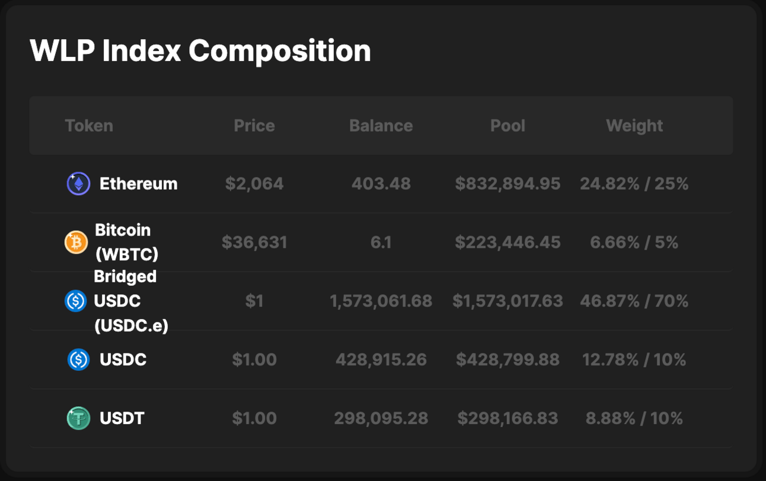Click the green USDT Tether icon
766x481 pixels.
pos(78,418)
